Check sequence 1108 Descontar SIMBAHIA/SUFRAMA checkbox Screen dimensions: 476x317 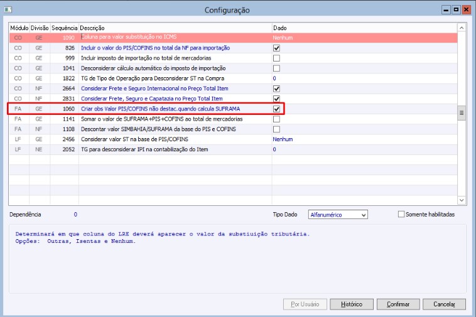tap(276, 129)
